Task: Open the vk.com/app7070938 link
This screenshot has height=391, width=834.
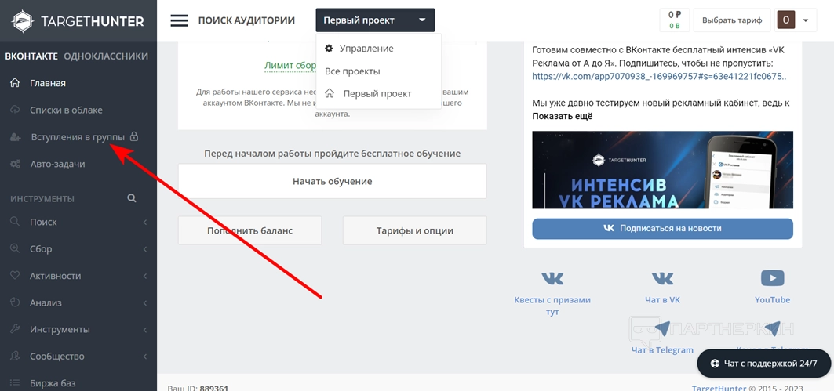Action: (660, 77)
